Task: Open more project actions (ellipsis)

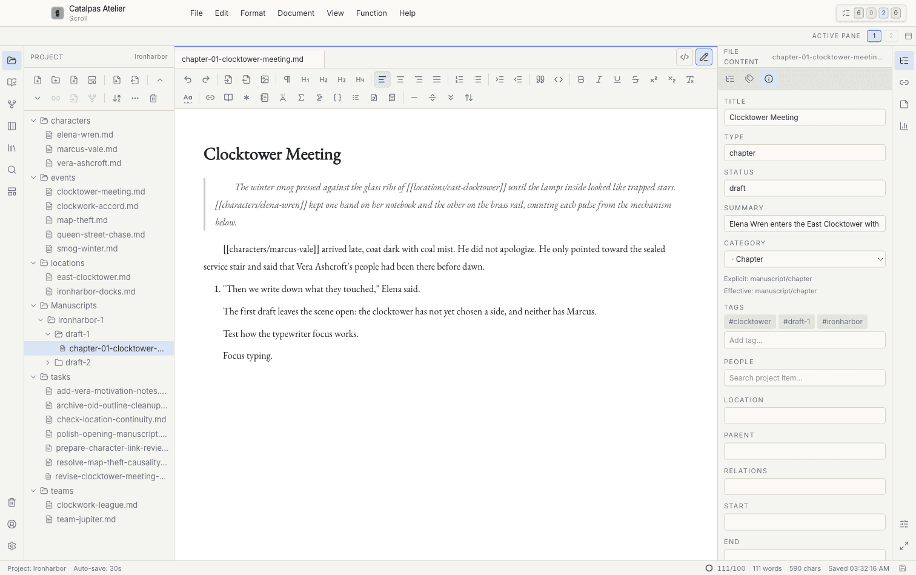Action: [135, 98]
